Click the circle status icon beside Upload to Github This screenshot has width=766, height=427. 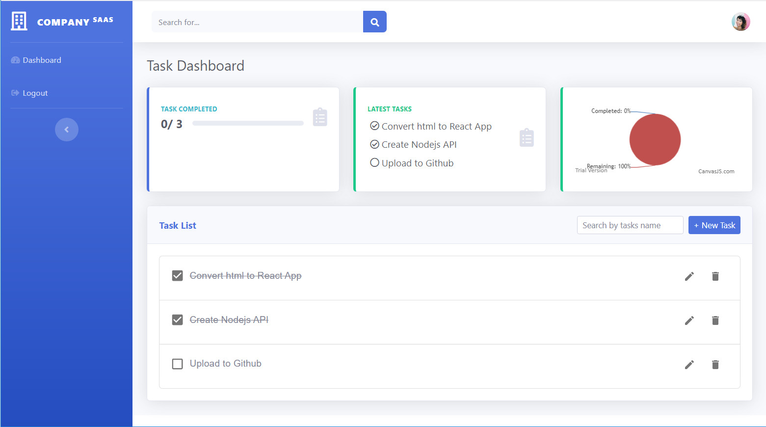point(374,162)
